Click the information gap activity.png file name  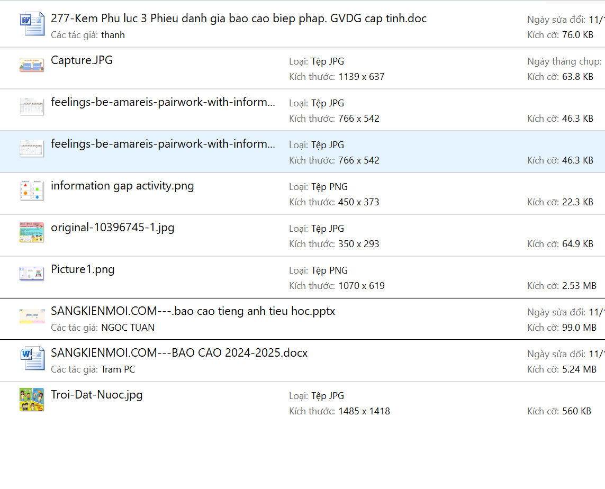(122, 186)
